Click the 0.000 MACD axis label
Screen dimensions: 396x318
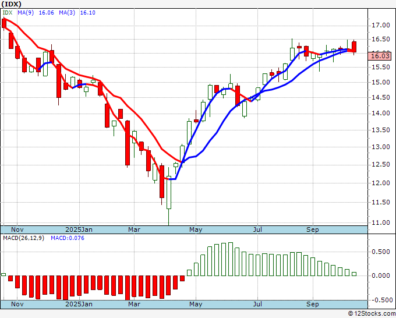pos(381,275)
